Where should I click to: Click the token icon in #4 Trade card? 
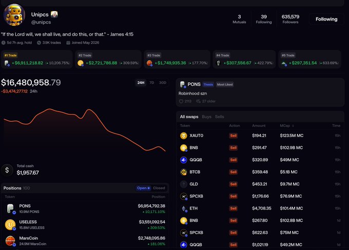coord(218,63)
